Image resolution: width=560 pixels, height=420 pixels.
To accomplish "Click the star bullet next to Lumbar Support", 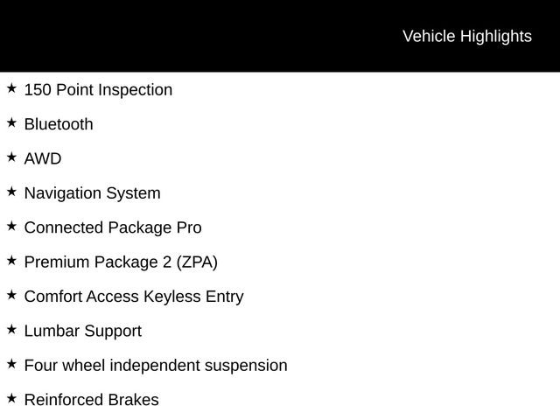I will click(11, 330).
